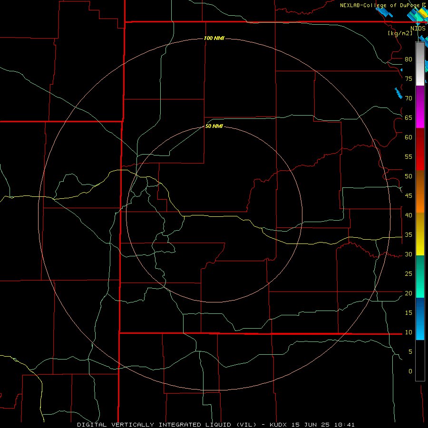Click the legend value 10
Screen dimensions: 428x428
[409, 332]
